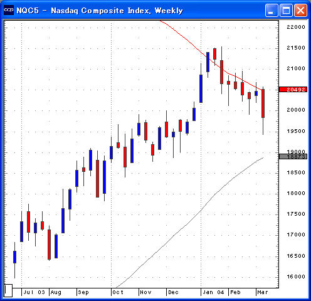Click the 19500 price scale label

click(x=296, y=131)
